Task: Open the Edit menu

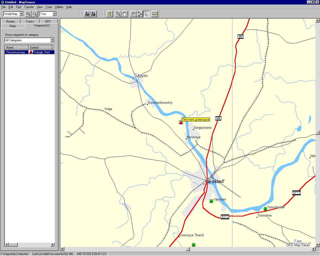Action: click(11, 7)
